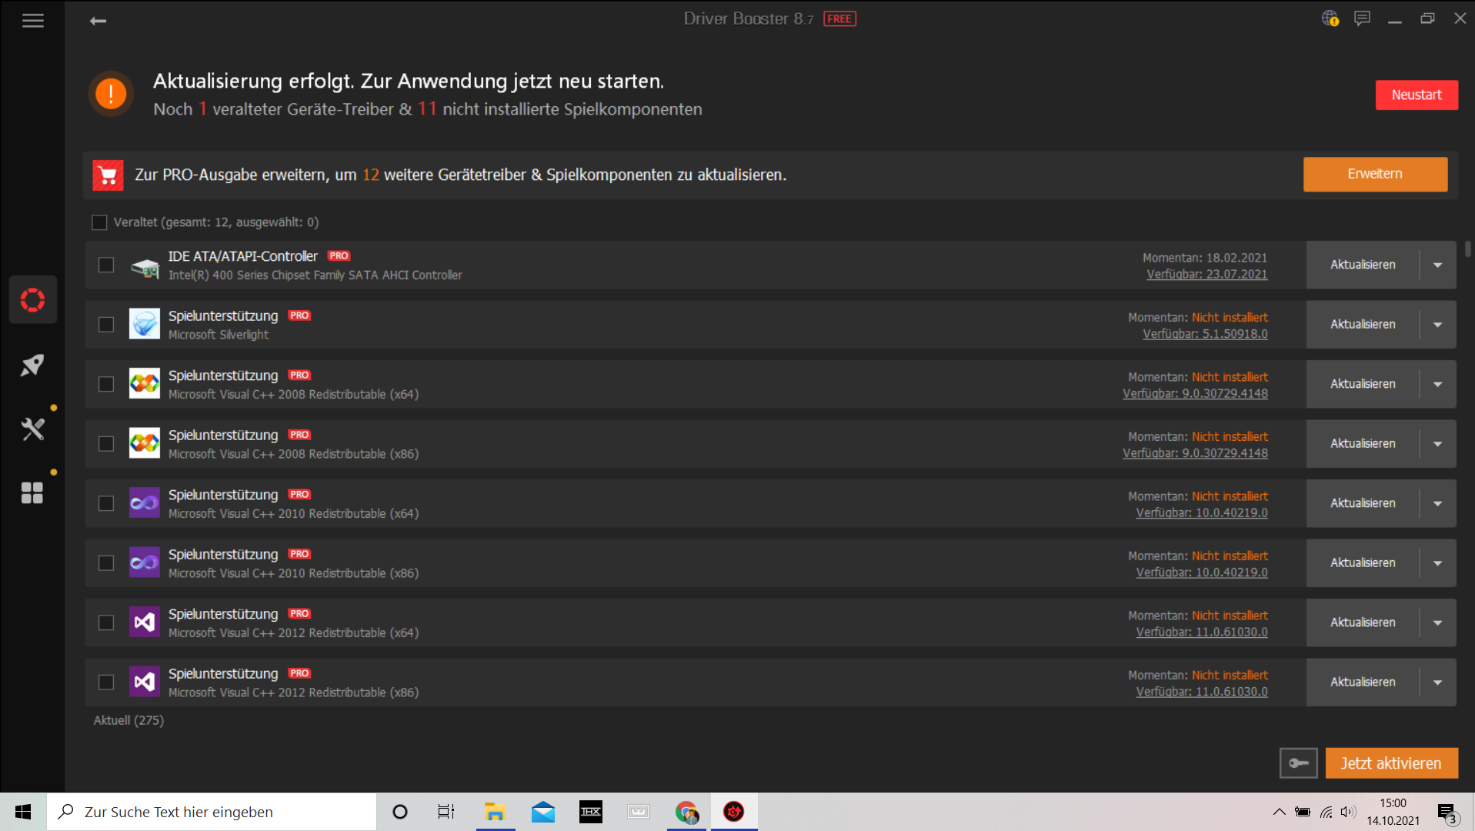Open the feedback chat icon
This screenshot has height=831, width=1475.
tap(1362, 18)
